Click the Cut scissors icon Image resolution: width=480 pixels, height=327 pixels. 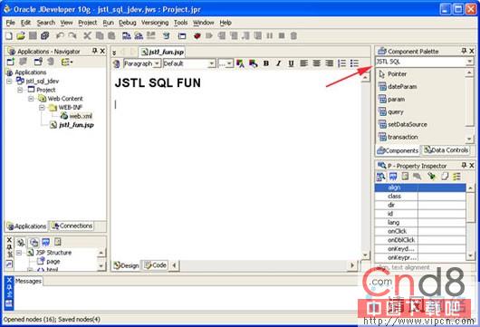(87, 36)
